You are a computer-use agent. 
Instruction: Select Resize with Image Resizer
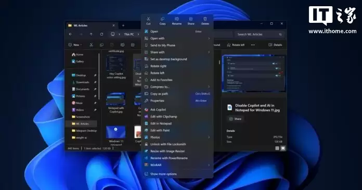177,151
